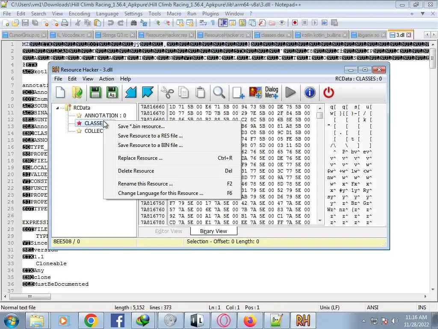Toggle Notepad++ Show All Characters pilcrow icon
Image resolution: width=438 pixels, height=329 pixels.
pos(213,23)
